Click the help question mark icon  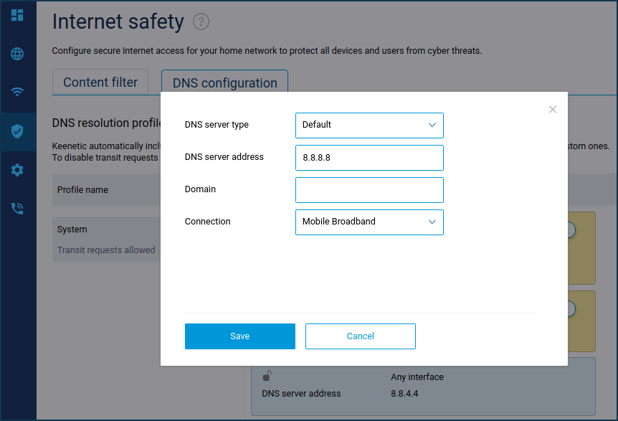click(201, 22)
